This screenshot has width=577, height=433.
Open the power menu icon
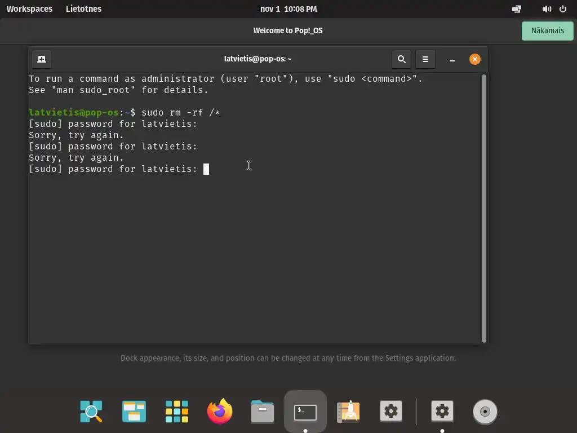click(x=563, y=9)
